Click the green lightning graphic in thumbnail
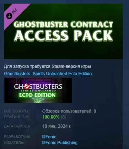 click(x=37, y=100)
